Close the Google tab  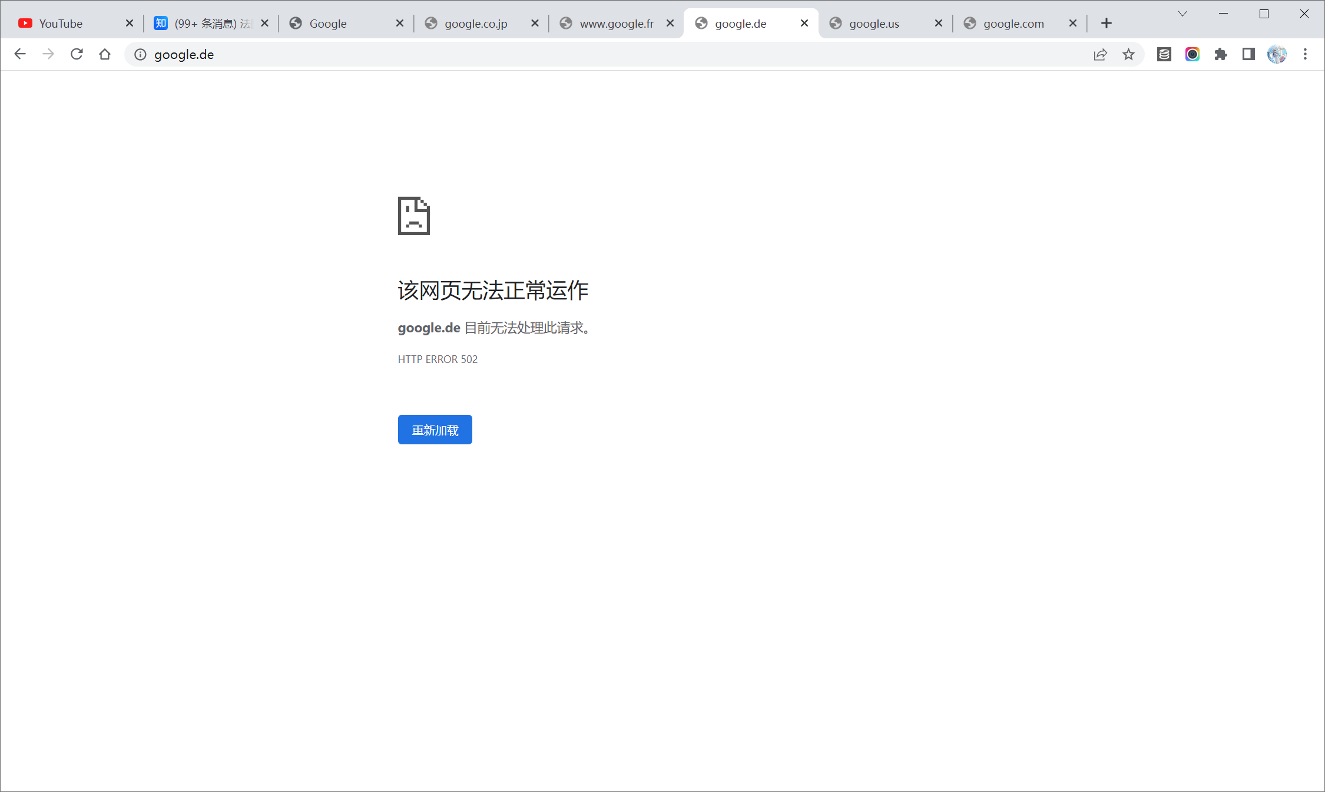click(x=400, y=23)
